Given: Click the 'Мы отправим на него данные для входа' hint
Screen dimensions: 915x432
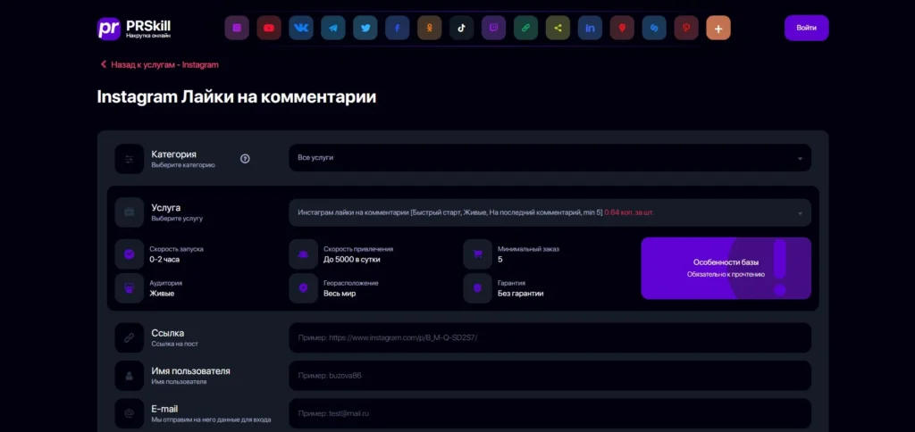Looking at the screenshot, I should [211, 420].
